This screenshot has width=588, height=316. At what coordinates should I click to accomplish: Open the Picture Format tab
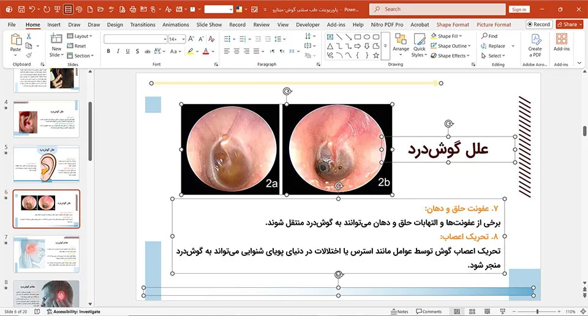(x=494, y=24)
